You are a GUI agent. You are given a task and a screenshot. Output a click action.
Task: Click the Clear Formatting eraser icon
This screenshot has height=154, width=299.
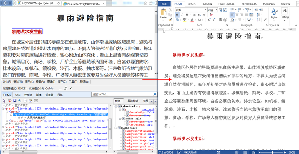click(211, 15)
